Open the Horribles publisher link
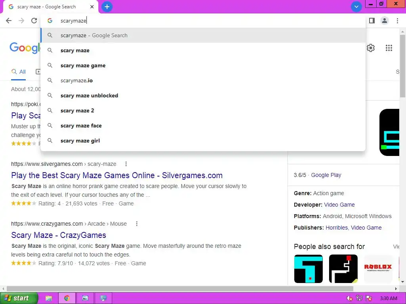 (x=337, y=228)
